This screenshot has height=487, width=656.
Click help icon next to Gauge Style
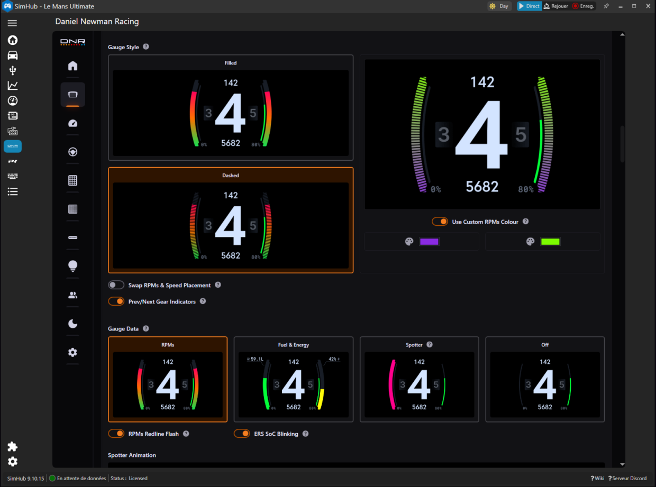pos(146,47)
